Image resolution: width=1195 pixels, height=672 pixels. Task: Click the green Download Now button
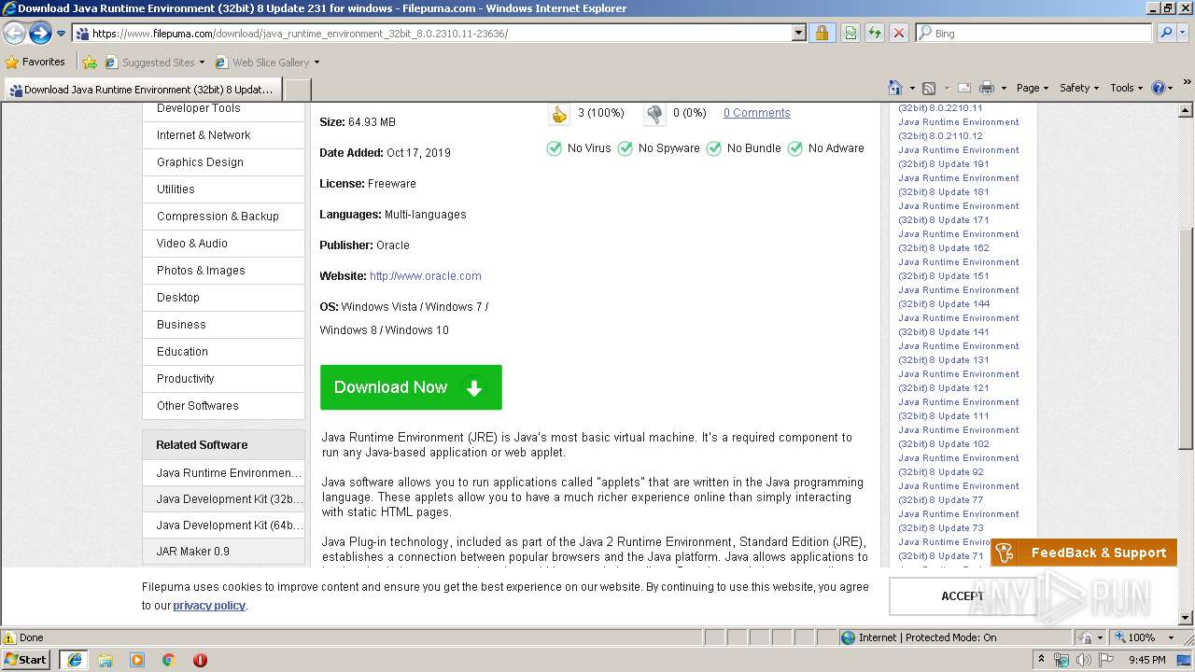[x=411, y=387]
